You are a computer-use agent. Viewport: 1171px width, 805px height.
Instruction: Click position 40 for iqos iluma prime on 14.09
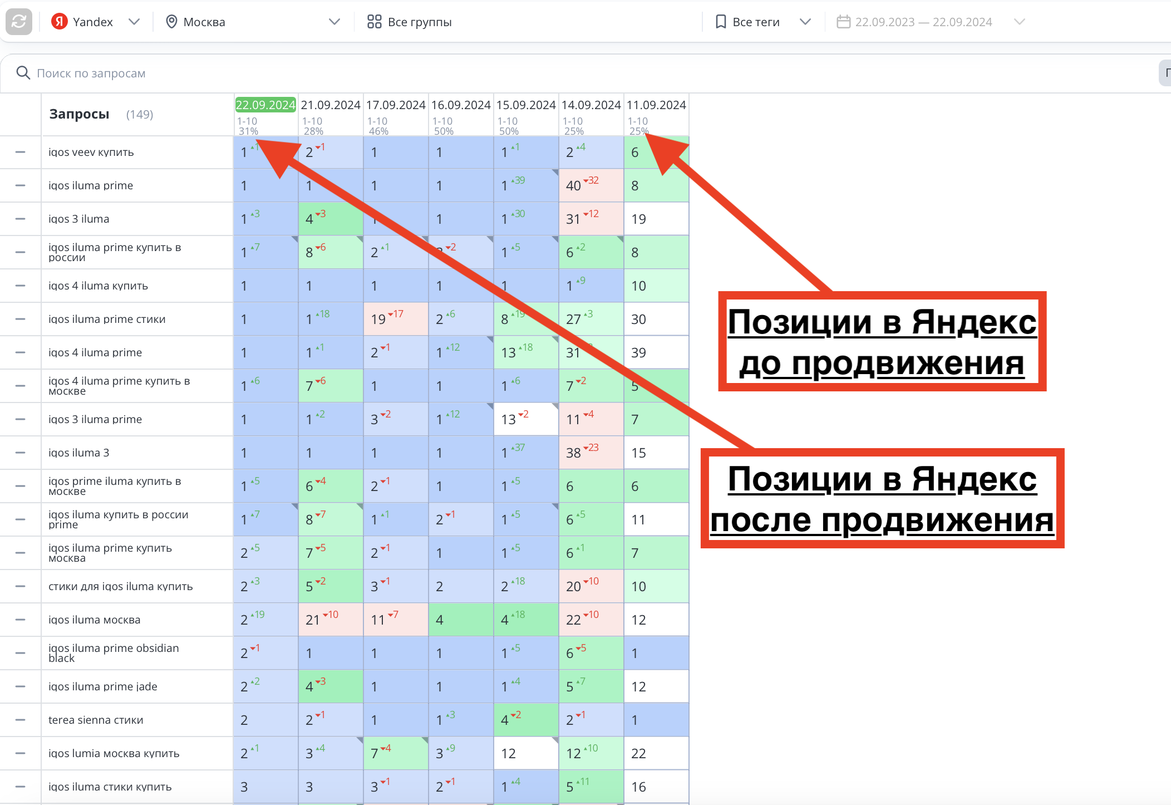pos(591,185)
